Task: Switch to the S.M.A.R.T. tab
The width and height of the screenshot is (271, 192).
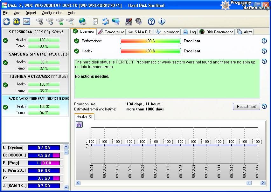Action: 140,32
